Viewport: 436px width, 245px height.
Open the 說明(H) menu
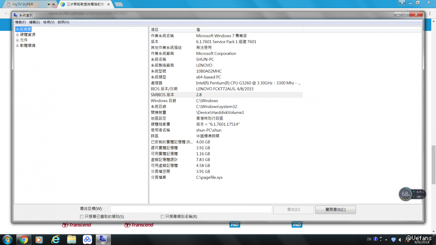[63, 22]
